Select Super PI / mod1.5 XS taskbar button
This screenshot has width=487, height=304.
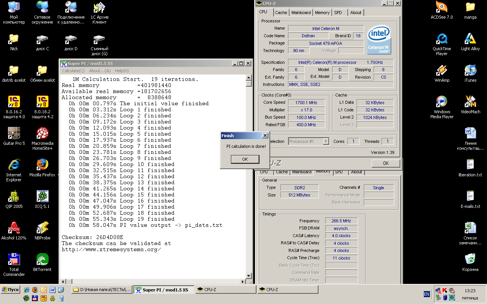pyautogui.click(x=164, y=290)
